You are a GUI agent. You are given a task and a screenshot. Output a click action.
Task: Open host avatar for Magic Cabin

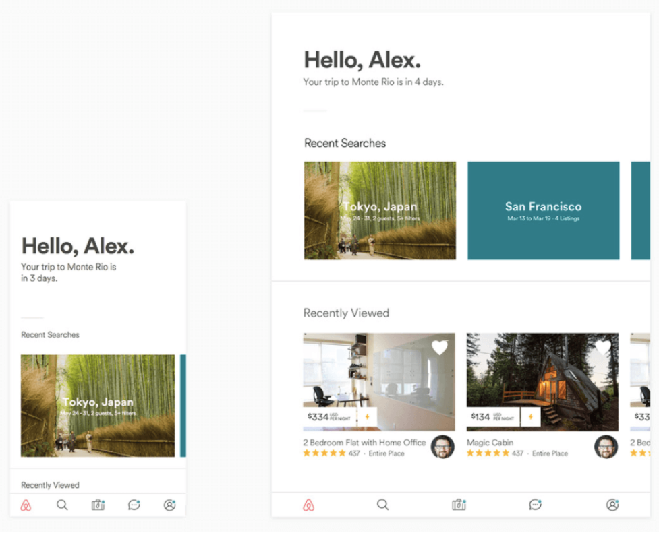606,447
